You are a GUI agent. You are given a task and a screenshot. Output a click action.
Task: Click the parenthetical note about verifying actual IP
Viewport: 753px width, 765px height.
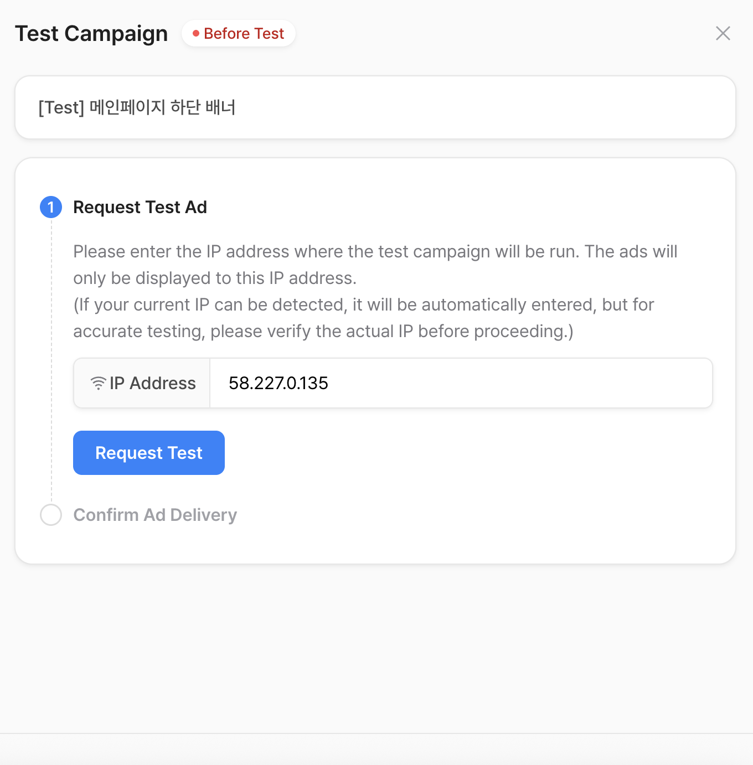pos(364,318)
